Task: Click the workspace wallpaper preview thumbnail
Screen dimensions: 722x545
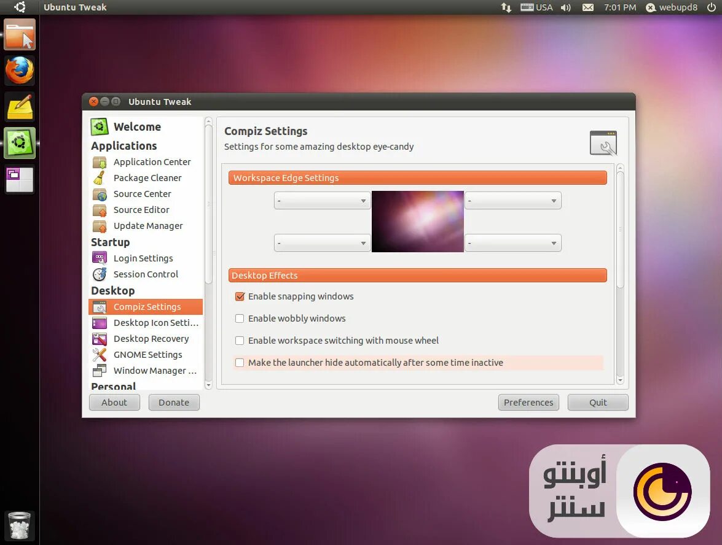Action: pos(418,222)
